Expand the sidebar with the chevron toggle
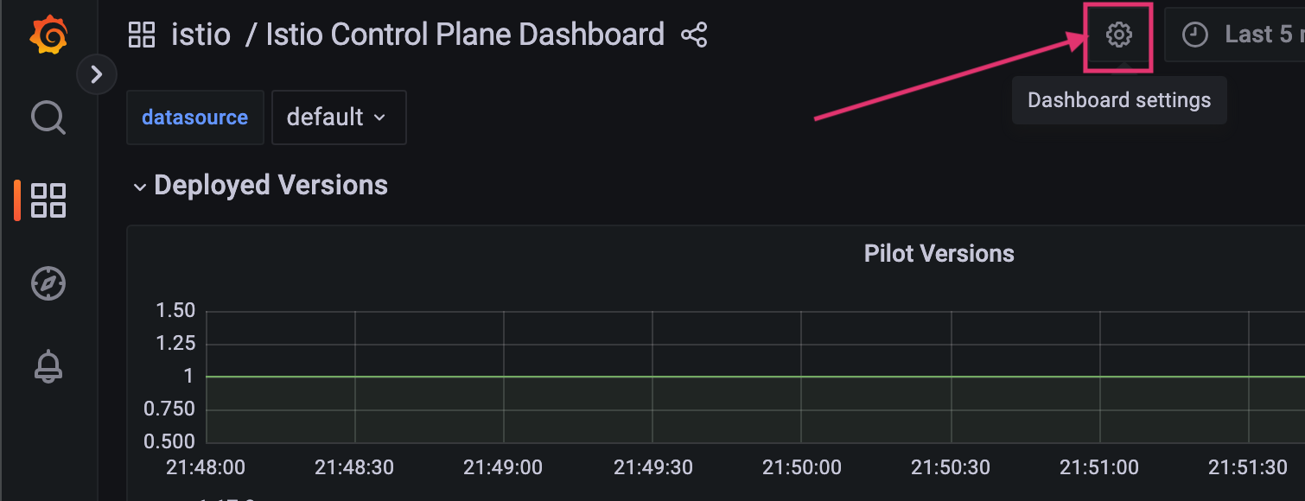The height and width of the screenshot is (501, 1305). tap(97, 75)
